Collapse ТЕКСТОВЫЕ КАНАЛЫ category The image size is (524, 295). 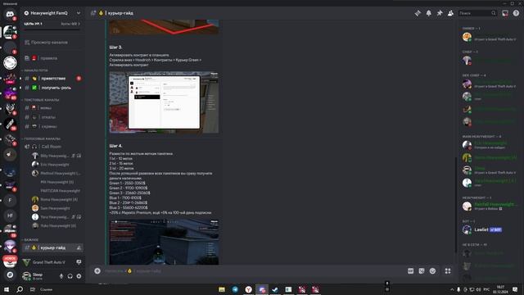click(x=41, y=100)
